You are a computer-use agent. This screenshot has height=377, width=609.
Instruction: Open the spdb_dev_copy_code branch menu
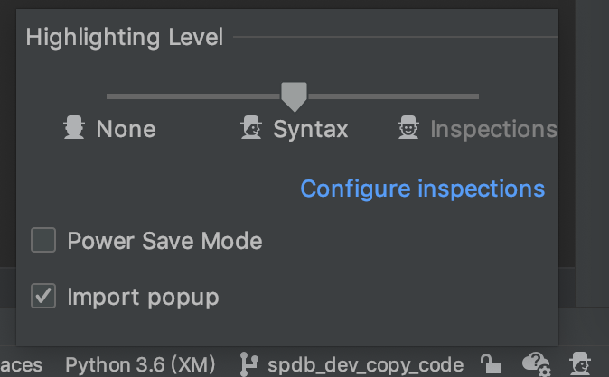coord(365,364)
